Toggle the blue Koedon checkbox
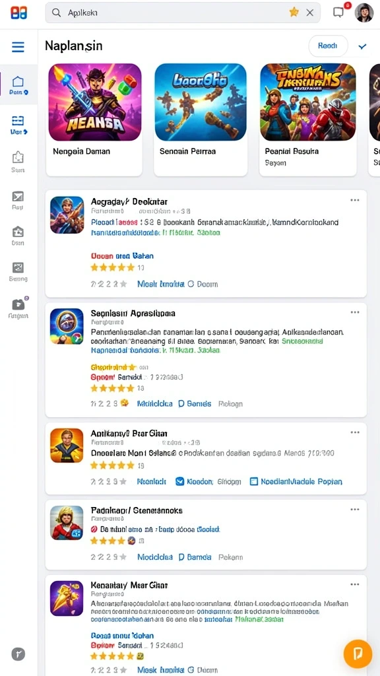 coord(180,481)
